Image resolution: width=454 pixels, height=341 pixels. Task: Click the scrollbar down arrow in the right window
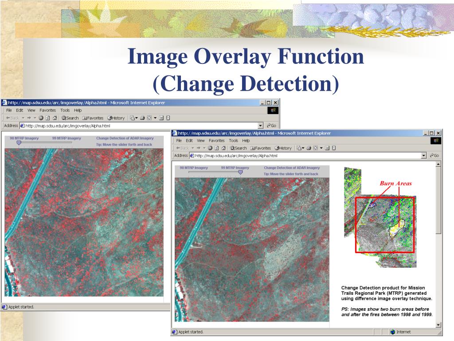[438, 325]
